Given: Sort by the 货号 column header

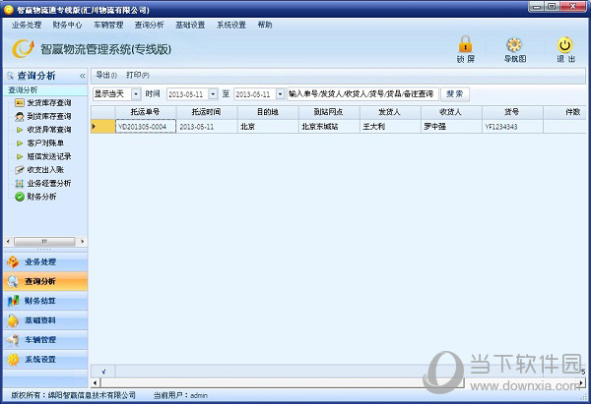Looking at the screenshot, I should pos(512,112).
